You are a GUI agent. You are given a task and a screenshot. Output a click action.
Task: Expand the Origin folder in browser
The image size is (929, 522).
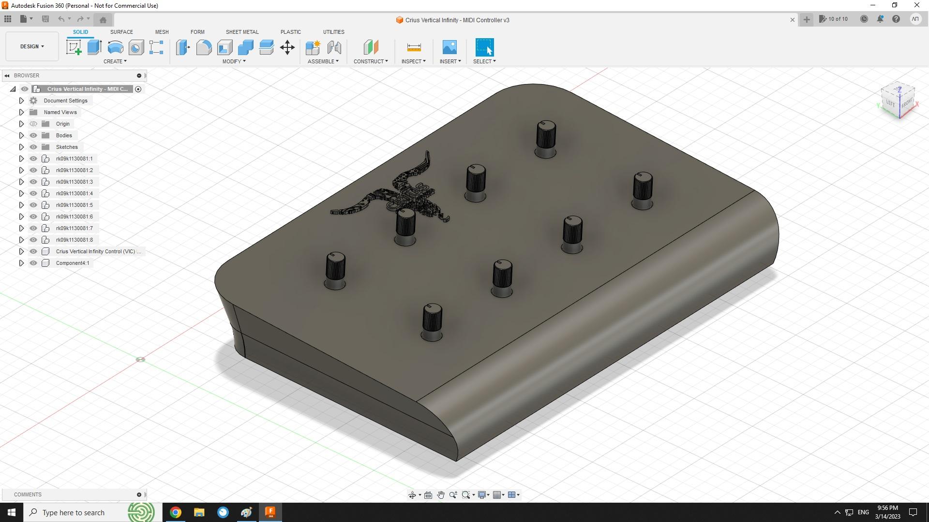pos(20,123)
